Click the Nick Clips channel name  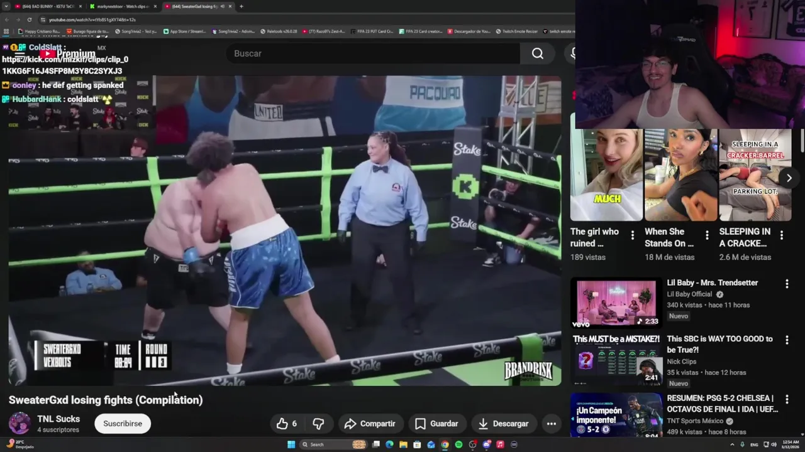[x=681, y=362]
